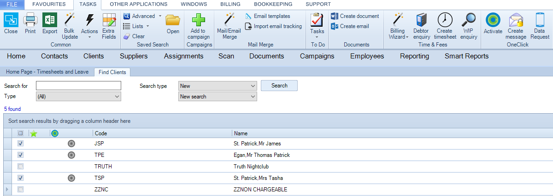Switch to the BOOKKEEPING ribbon tab
Viewport: 553px width, 196px height.
coord(274,4)
